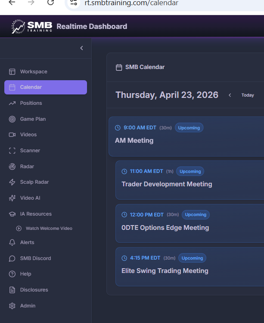Click Upcoming badge on Elite Swing Trading

click(192, 258)
